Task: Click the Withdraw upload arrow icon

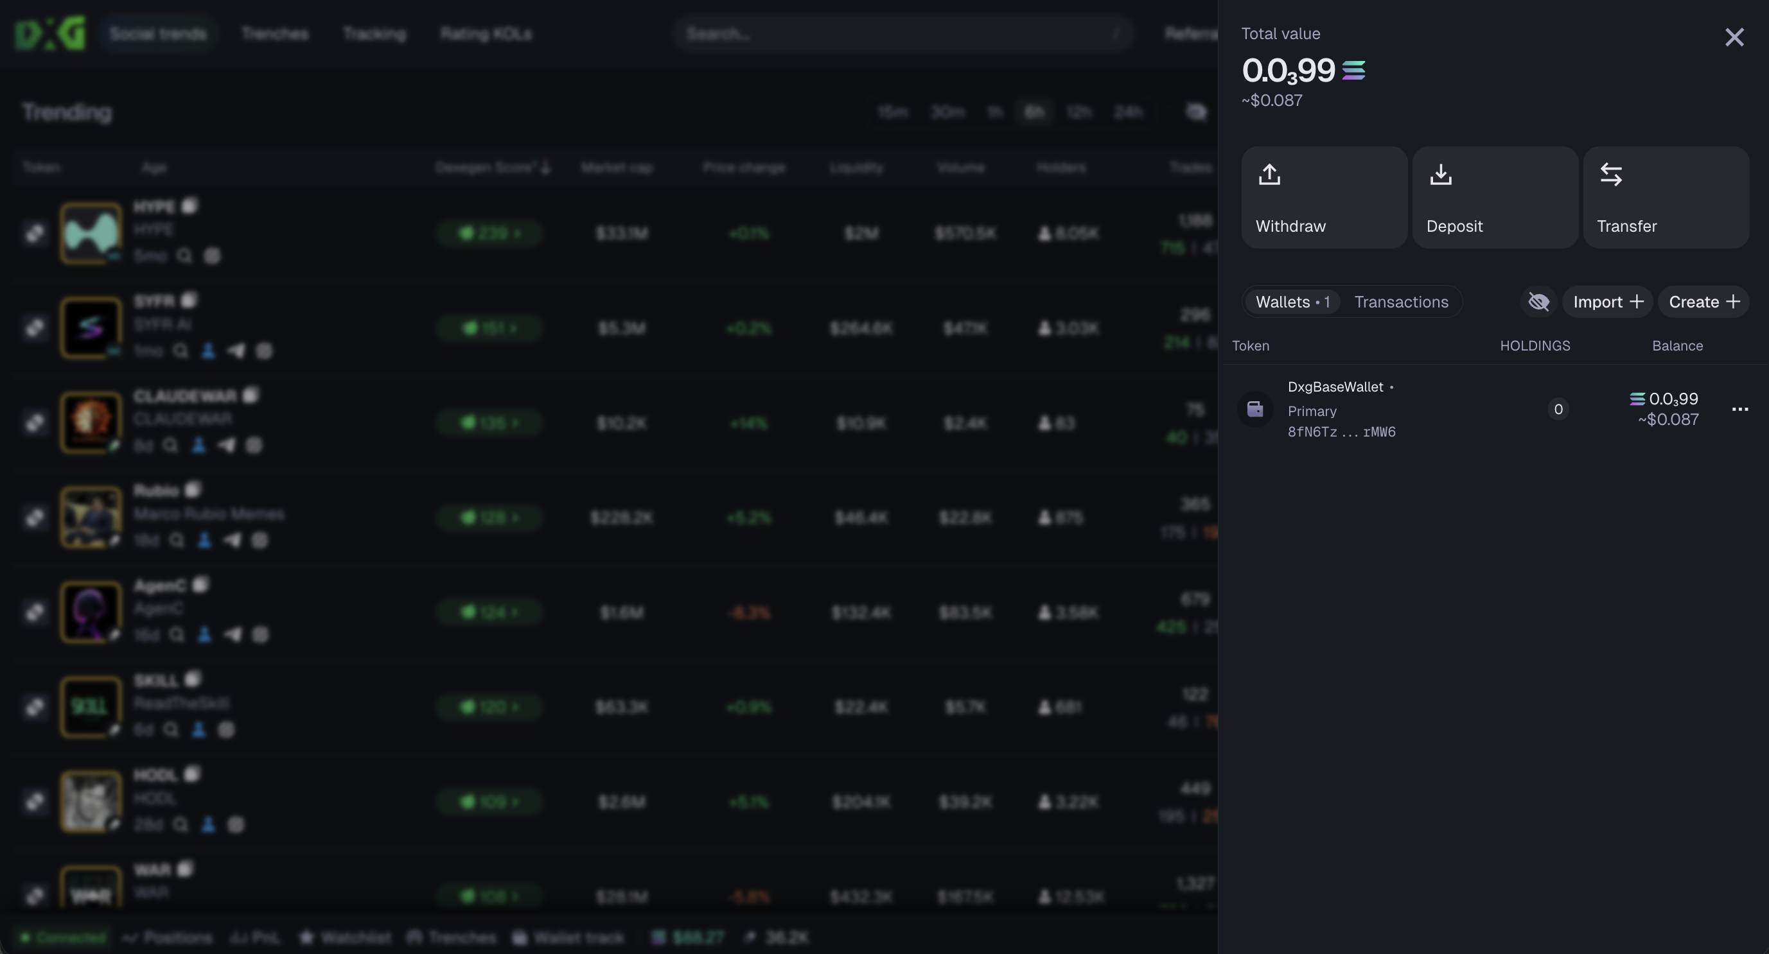Action: click(1269, 175)
